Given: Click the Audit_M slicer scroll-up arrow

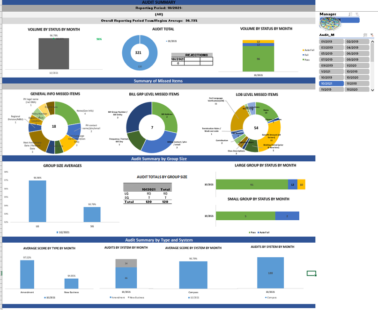Looking at the screenshot, I should click(372, 42).
